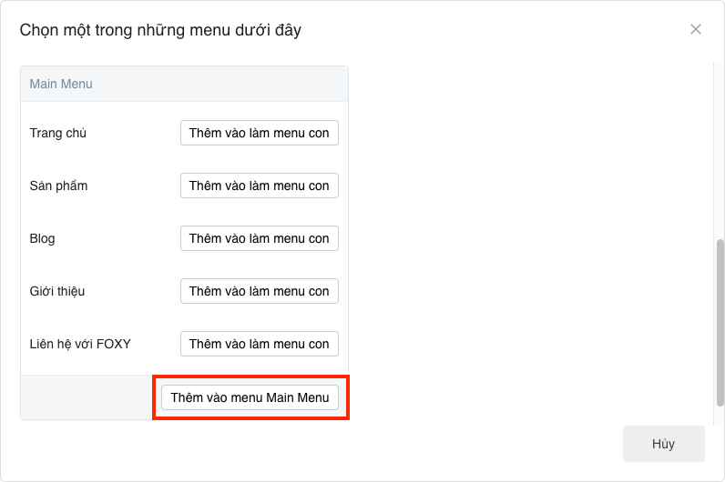Click the dialog title Chọn một trong những menu
725x482 pixels.
point(160,30)
